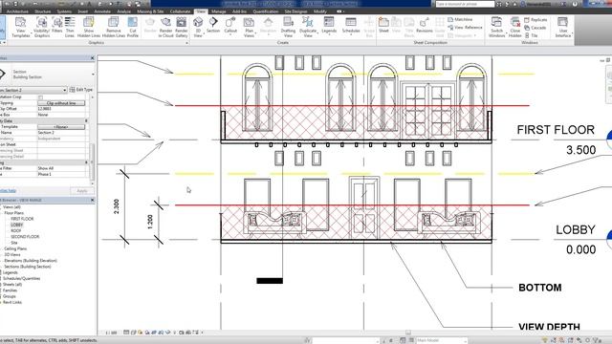Expand Families in Project Browser

(10, 290)
